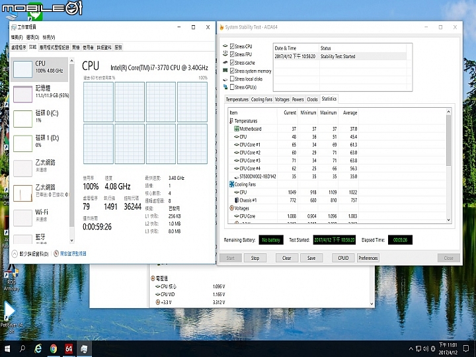The image size is (476, 357).
Task: Click the Clear button in AIDA64
Action: pos(286,258)
